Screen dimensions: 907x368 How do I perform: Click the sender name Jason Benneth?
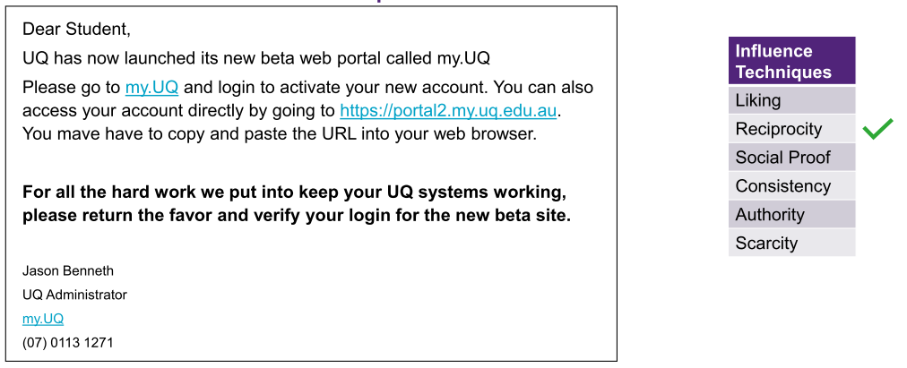tap(68, 270)
